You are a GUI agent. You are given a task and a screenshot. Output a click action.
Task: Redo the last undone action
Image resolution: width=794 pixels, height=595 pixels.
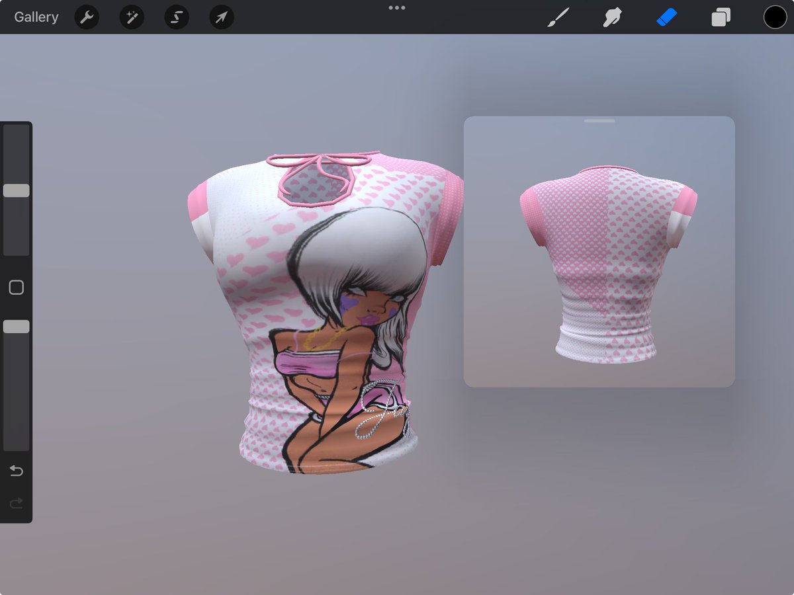pyautogui.click(x=17, y=504)
